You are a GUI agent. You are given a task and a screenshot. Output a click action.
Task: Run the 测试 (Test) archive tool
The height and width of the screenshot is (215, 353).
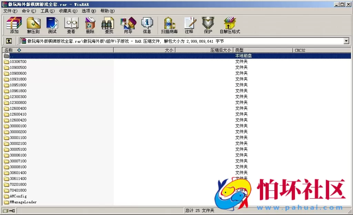[x=52, y=25]
